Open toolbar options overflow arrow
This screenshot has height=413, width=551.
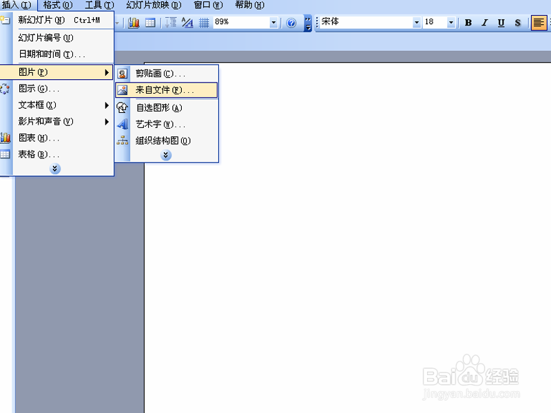click(308, 23)
